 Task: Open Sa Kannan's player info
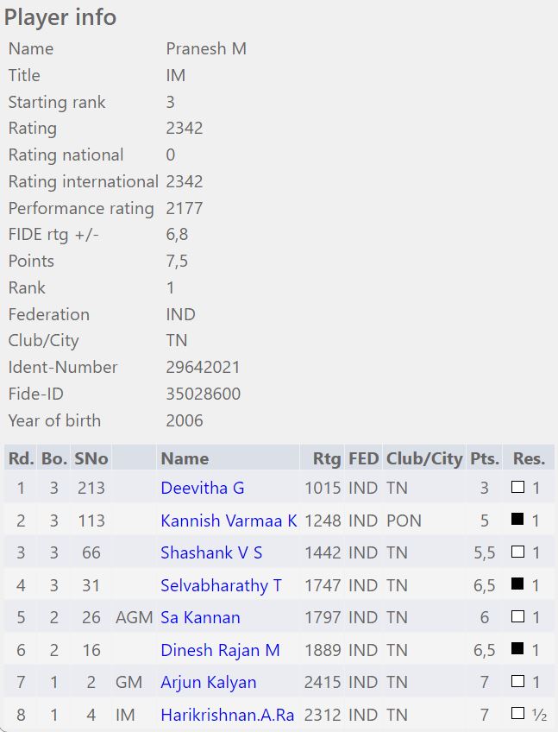200,617
